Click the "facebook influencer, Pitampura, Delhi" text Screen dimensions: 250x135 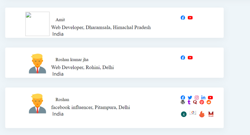91,108
